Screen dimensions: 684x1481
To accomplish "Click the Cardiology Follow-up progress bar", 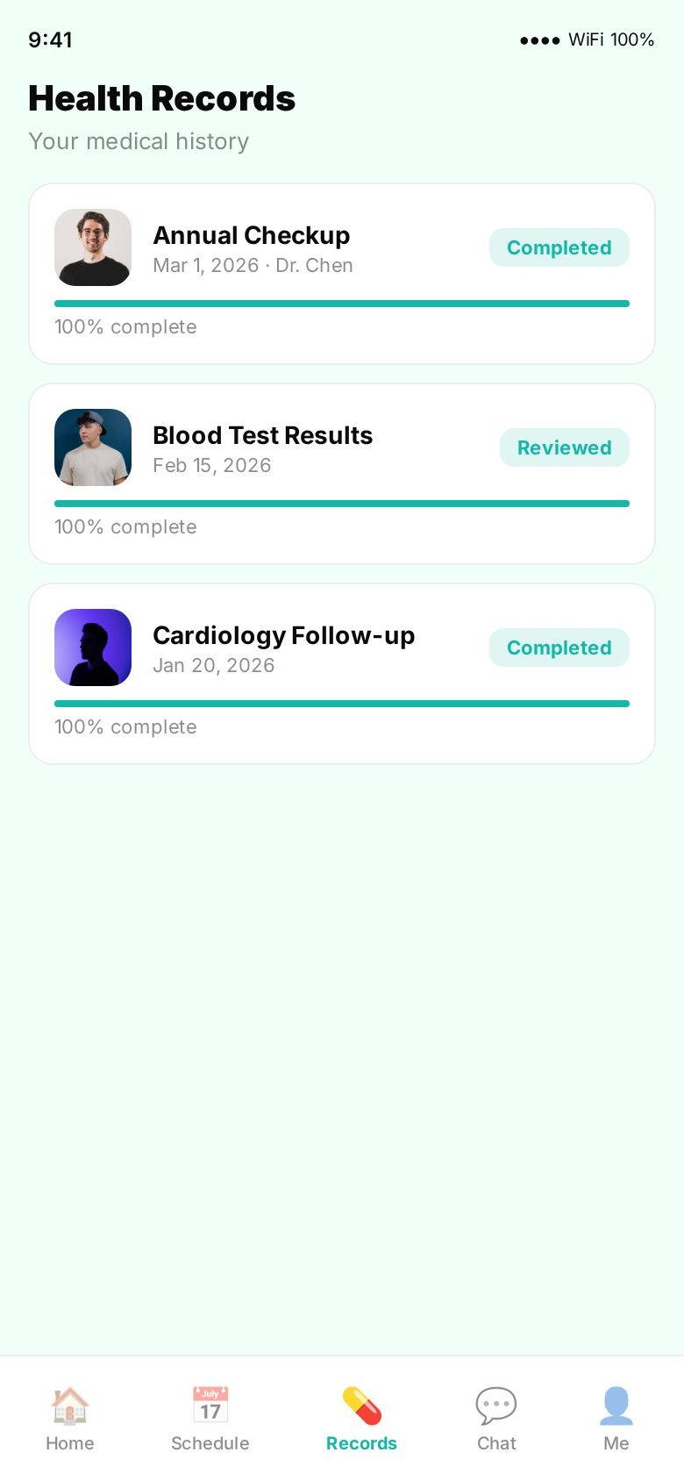I will click(342, 704).
